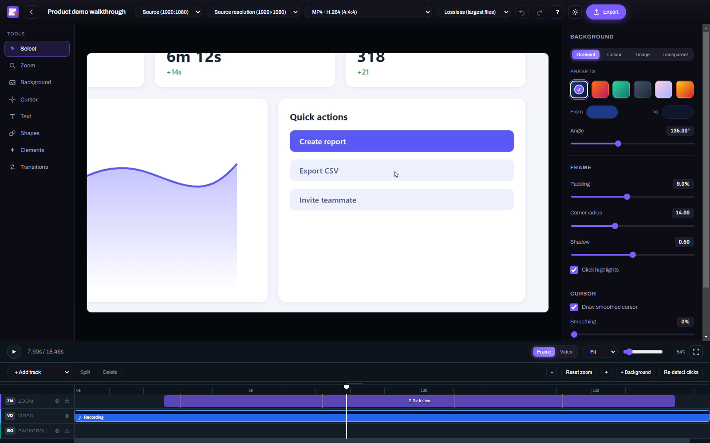Select the Text tool in sidebar

pyautogui.click(x=37, y=117)
